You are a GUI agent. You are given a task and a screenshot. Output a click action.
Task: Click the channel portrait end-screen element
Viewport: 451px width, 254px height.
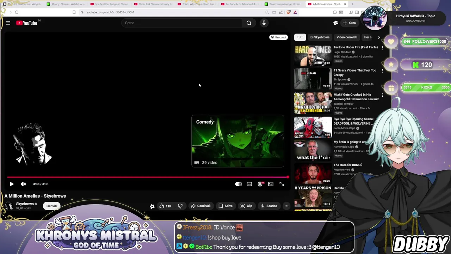[x=32, y=144]
